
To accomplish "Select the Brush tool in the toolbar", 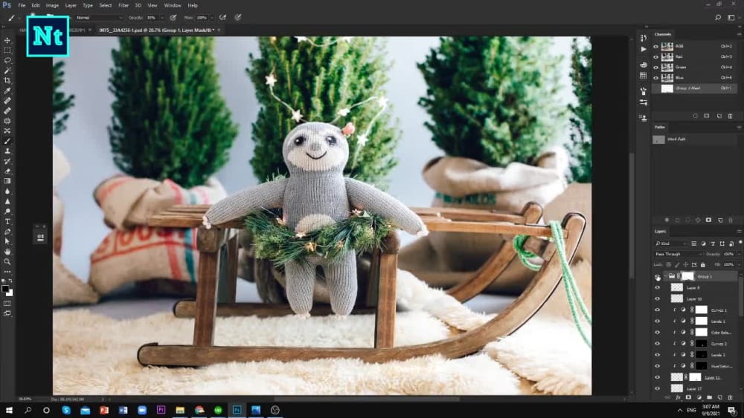I will 7,141.
